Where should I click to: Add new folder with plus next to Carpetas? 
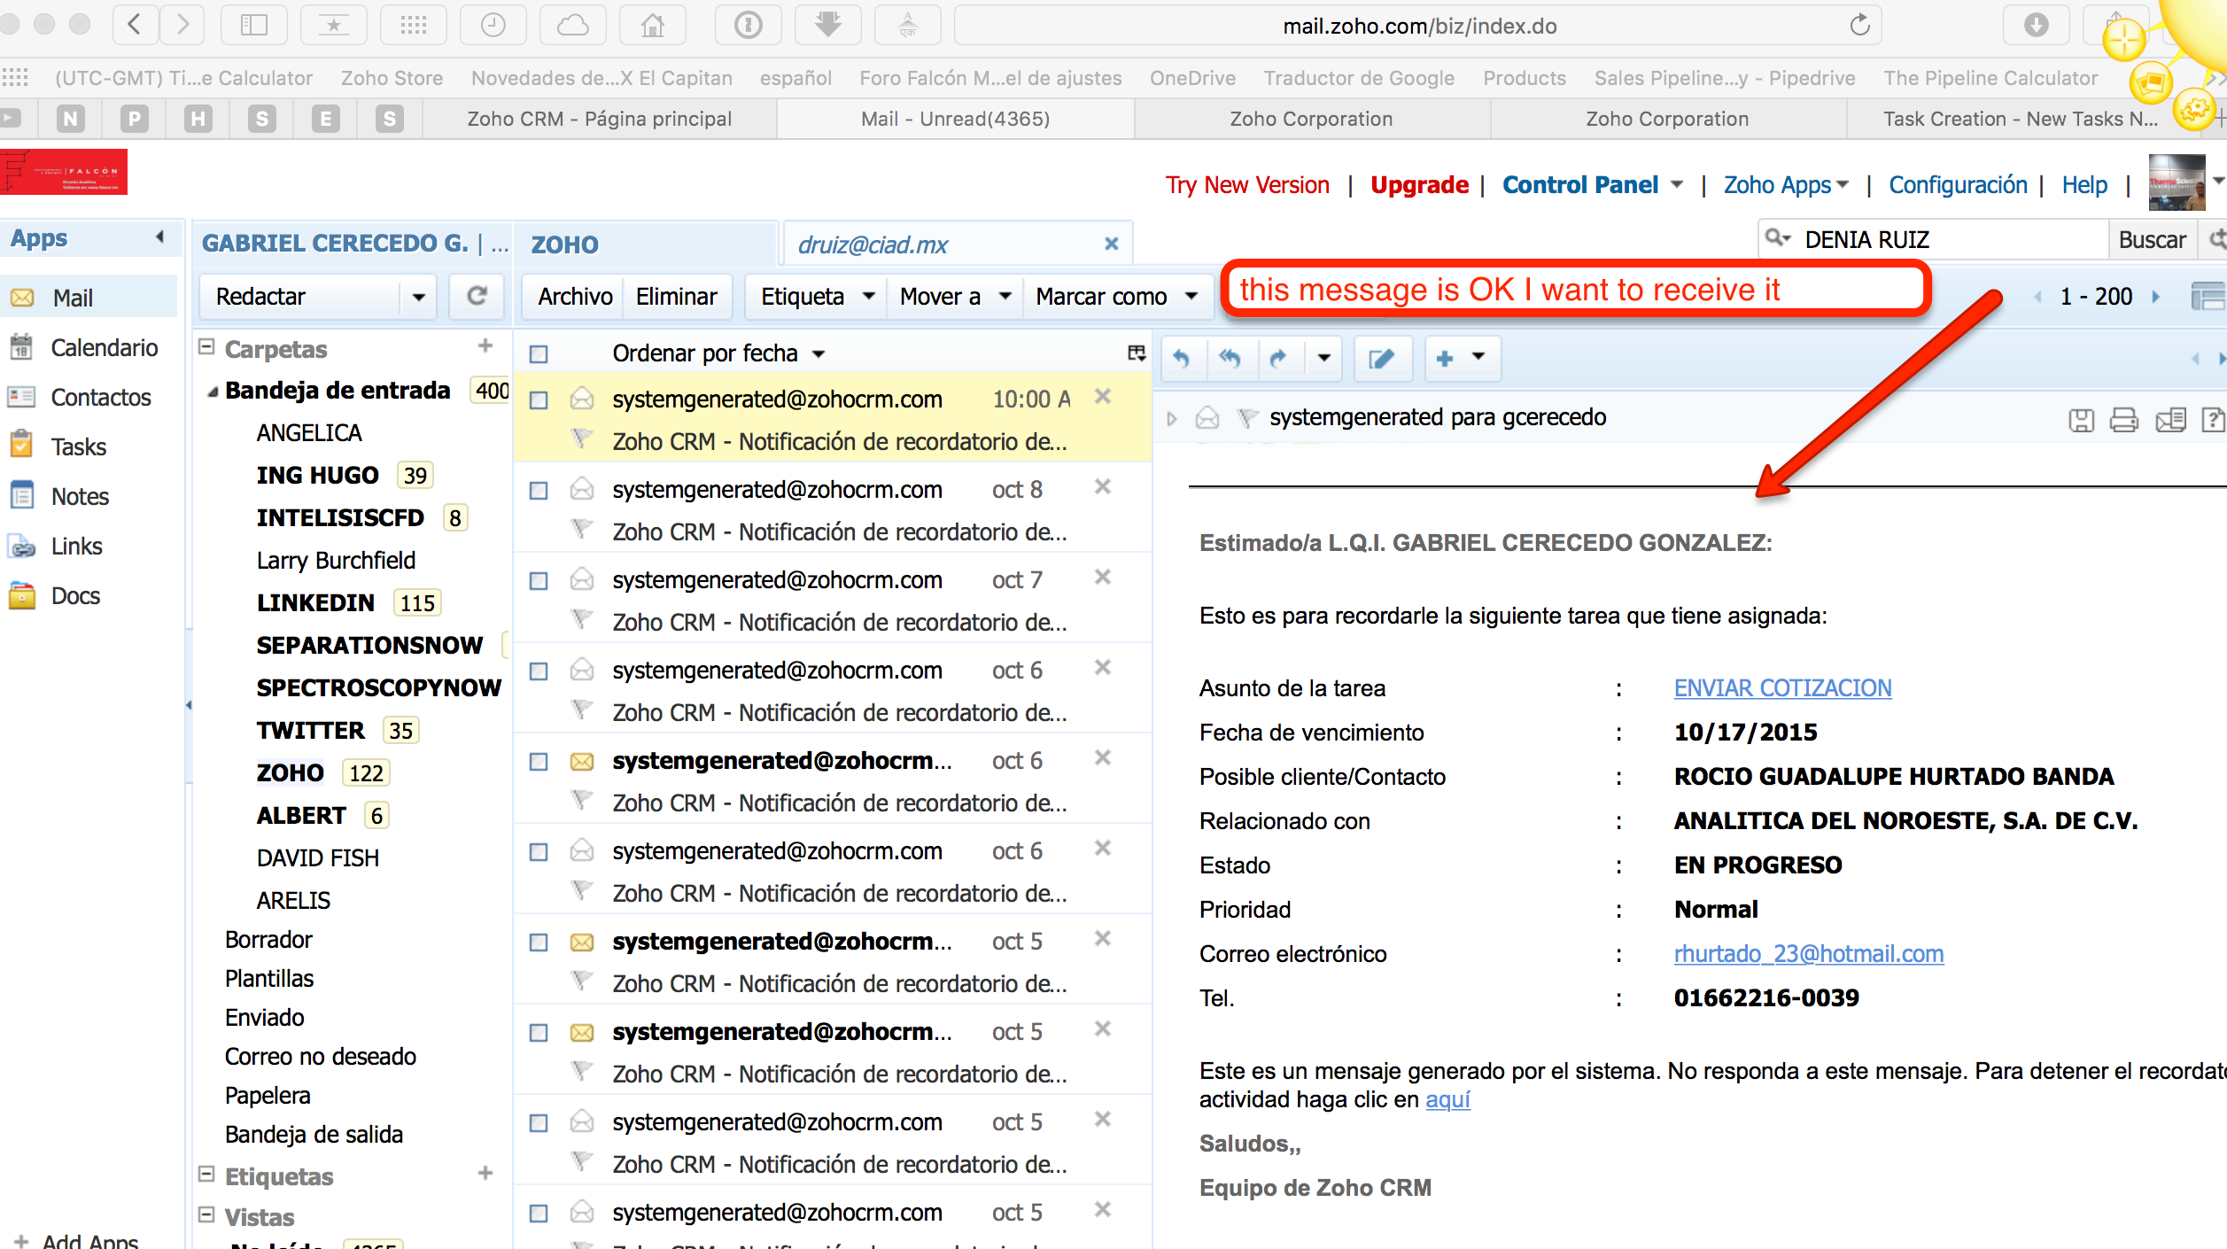(485, 346)
